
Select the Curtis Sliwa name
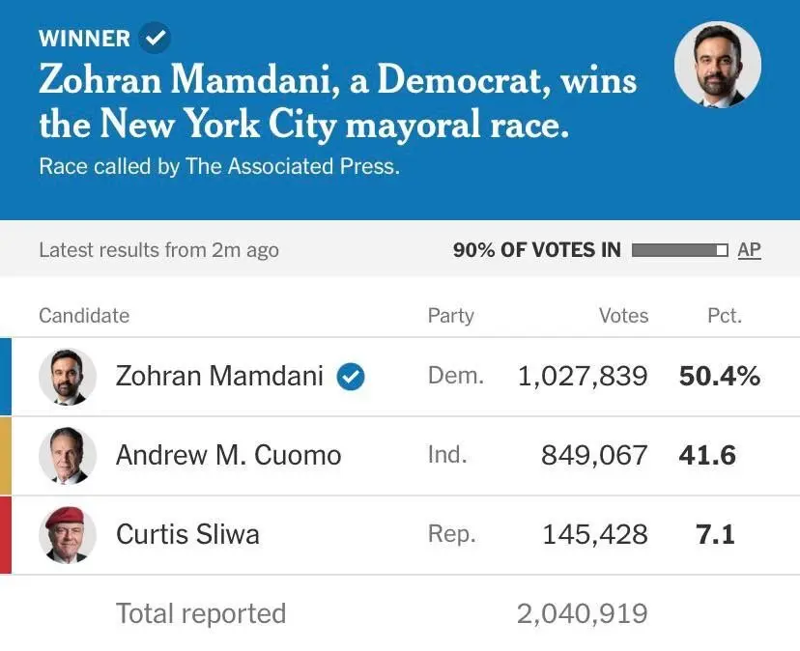coord(187,534)
